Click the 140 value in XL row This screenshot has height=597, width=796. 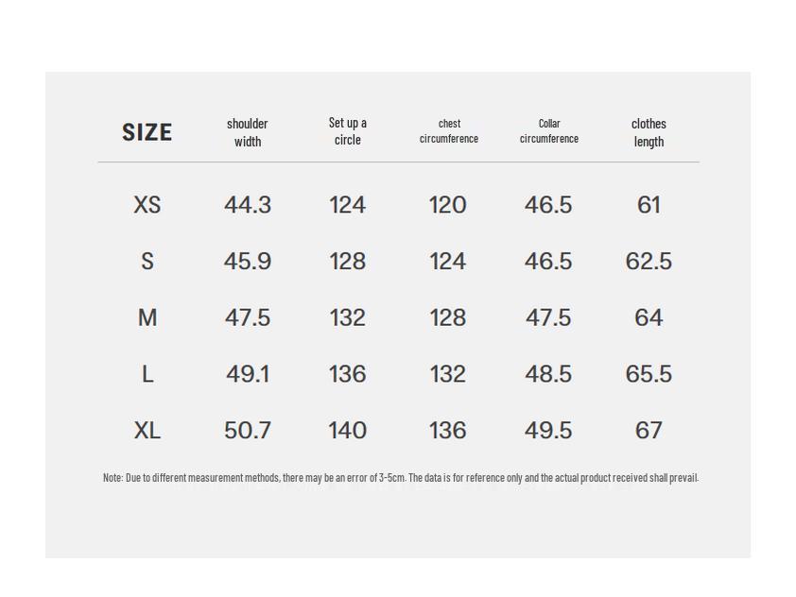347,431
